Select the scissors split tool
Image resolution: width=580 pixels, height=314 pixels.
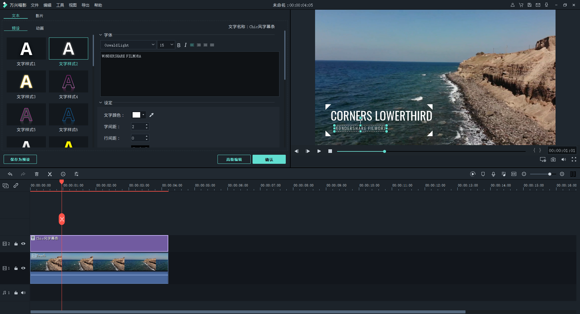click(50, 174)
